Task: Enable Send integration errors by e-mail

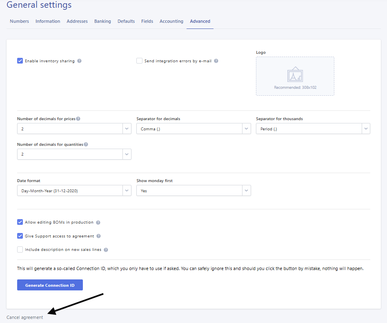Action: tap(140, 61)
